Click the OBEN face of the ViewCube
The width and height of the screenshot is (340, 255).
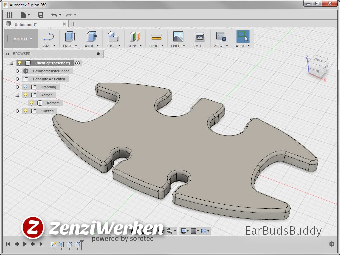(318, 60)
